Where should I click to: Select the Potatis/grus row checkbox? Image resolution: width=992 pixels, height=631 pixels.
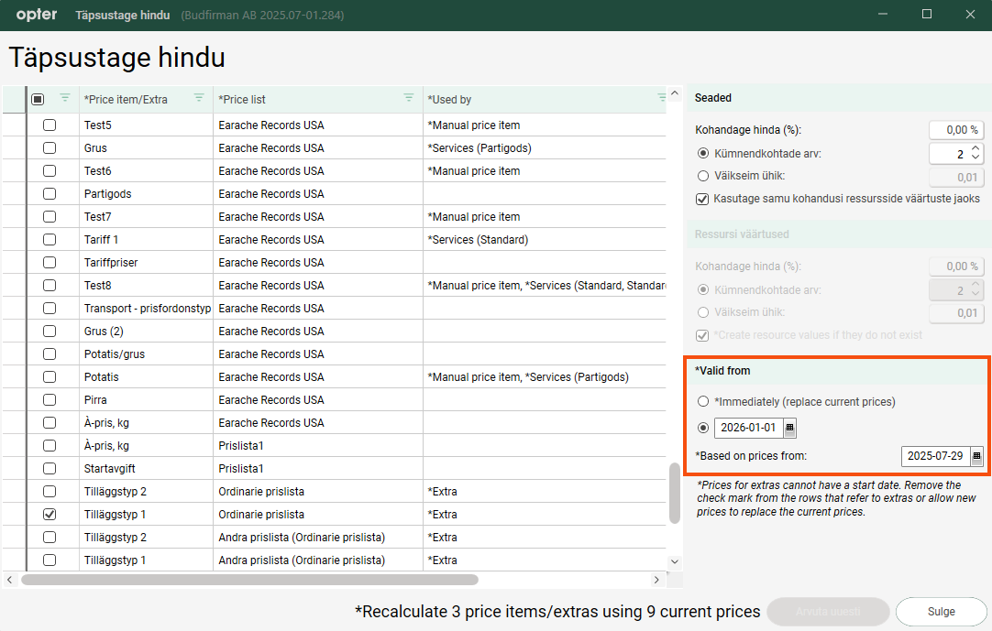click(50, 354)
